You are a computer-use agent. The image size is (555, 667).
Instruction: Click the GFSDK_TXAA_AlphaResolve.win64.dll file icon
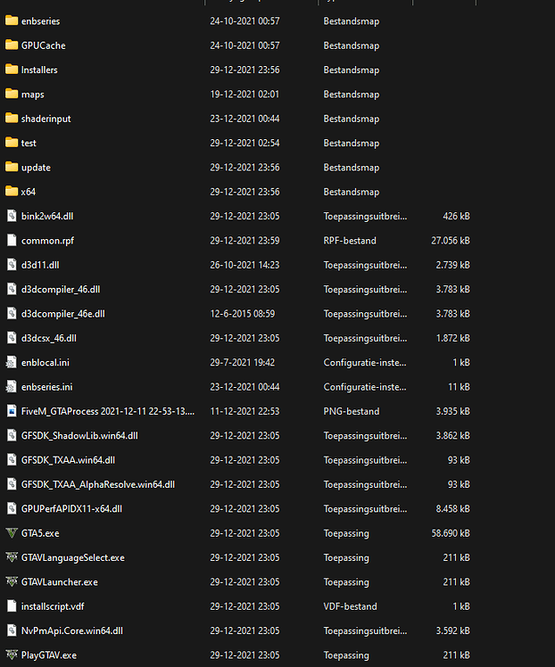[12, 484]
